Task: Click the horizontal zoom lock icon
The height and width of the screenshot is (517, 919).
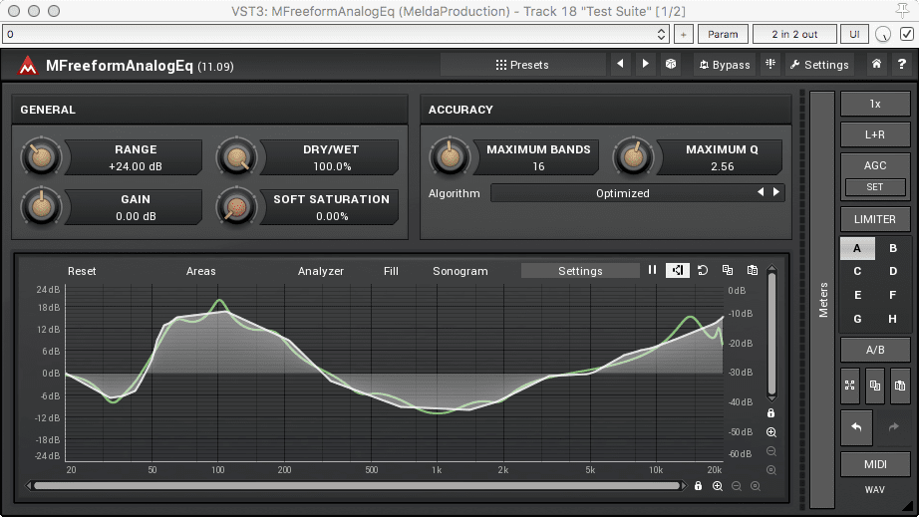Action: point(698,486)
